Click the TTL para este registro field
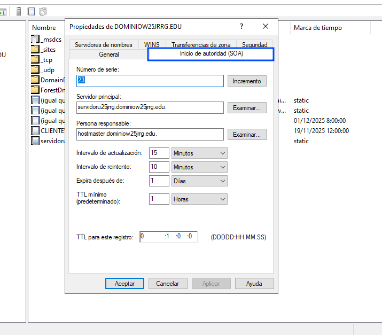This screenshot has width=382, height=335. click(x=168, y=237)
